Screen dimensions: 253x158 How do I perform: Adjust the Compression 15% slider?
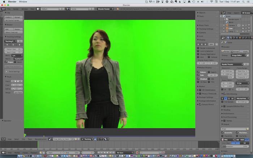(235, 146)
